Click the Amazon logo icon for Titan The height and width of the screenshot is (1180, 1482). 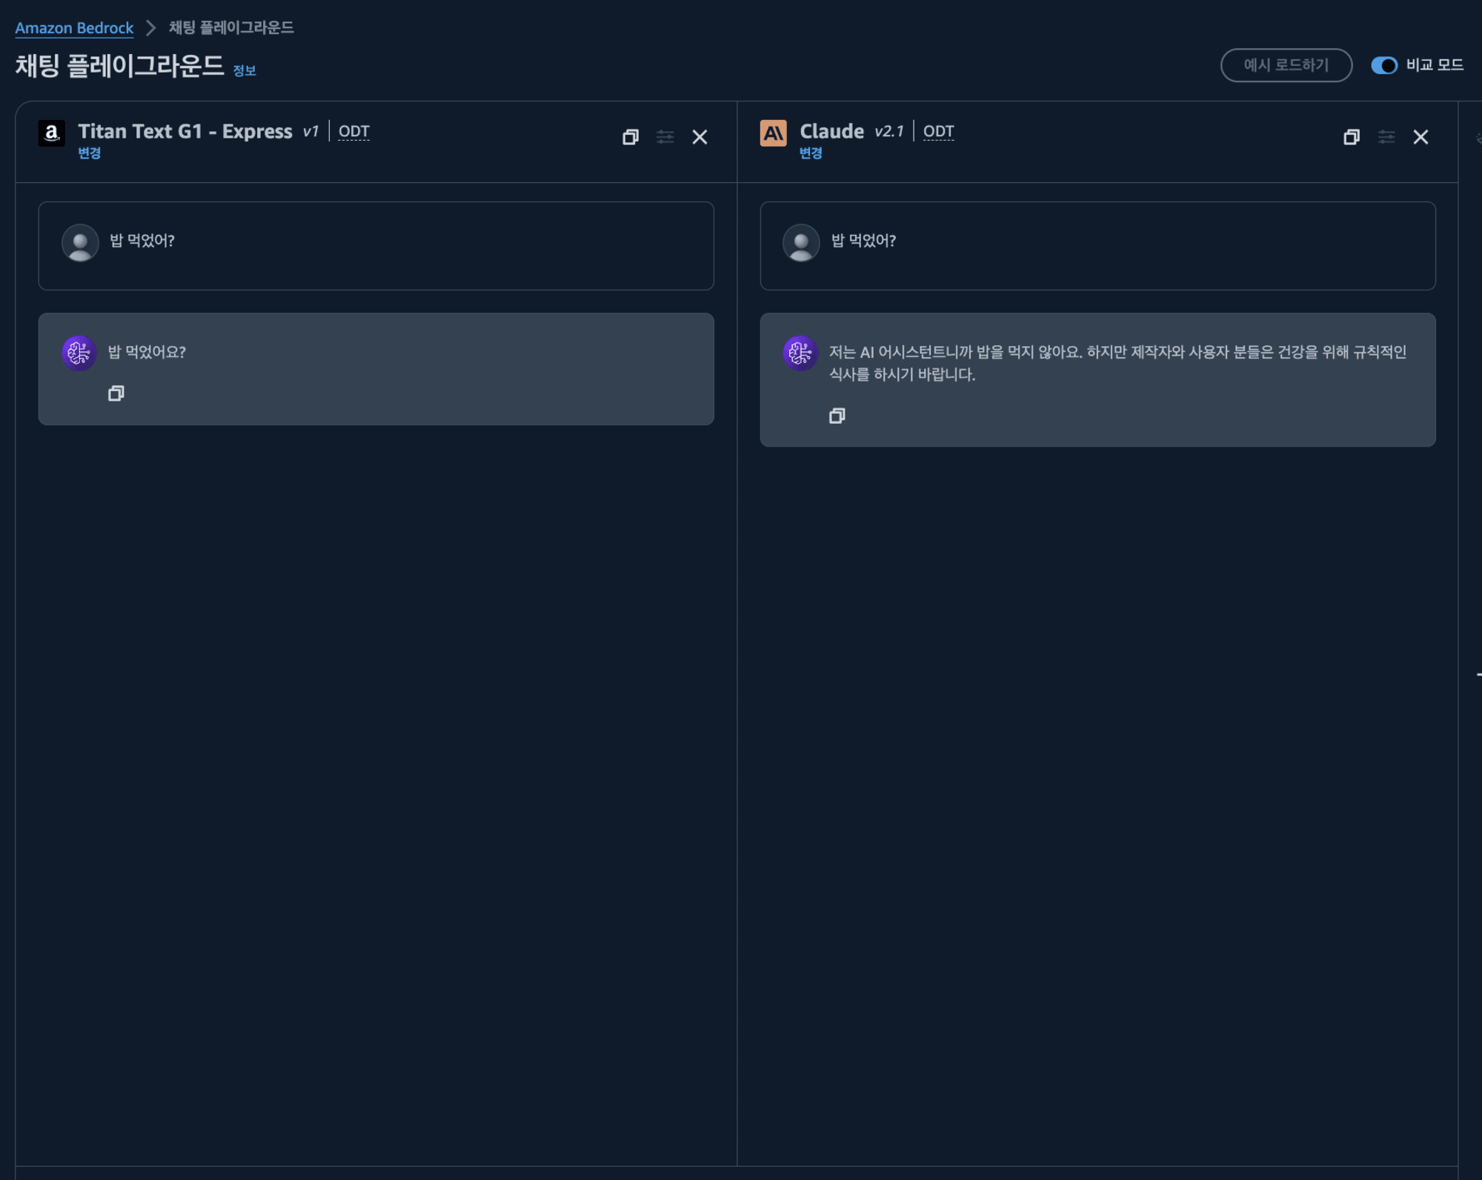pyautogui.click(x=52, y=133)
